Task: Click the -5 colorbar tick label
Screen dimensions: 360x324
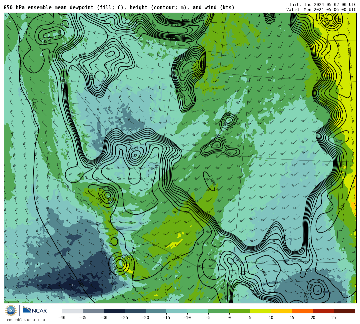Action: 208,318
